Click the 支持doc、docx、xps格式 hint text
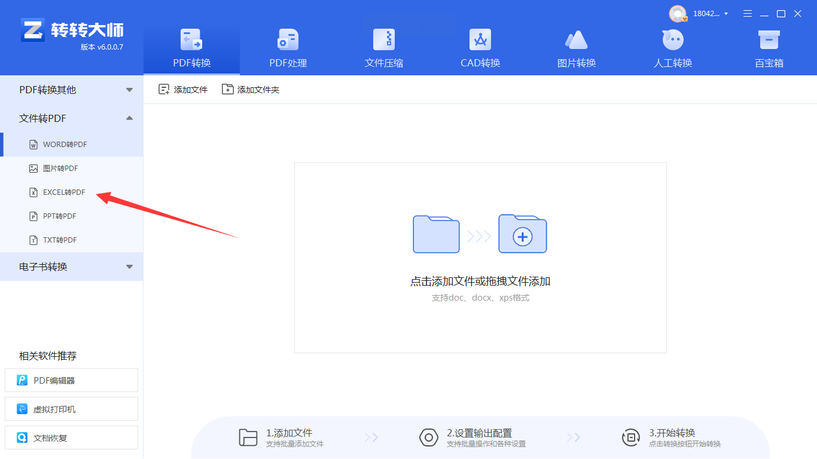The image size is (817, 459). [x=480, y=298]
